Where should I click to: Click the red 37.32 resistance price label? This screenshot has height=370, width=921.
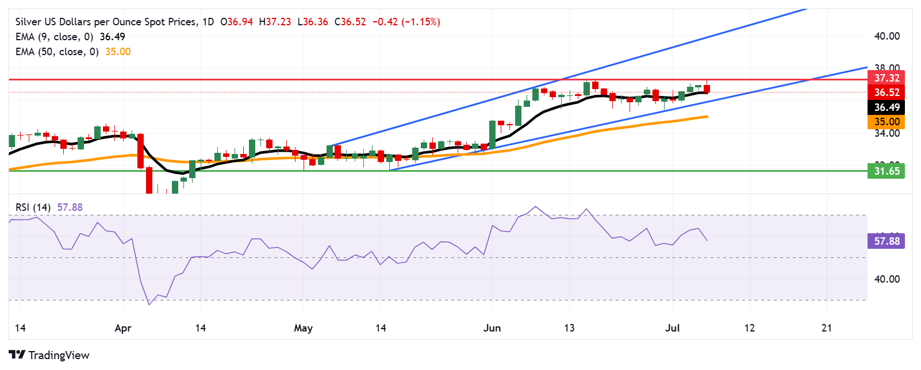886,78
